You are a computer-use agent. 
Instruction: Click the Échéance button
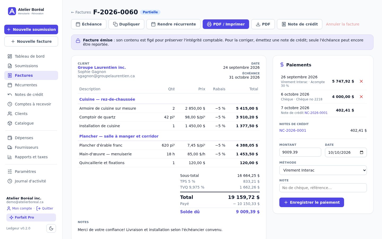pyautogui.click(x=89, y=24)
